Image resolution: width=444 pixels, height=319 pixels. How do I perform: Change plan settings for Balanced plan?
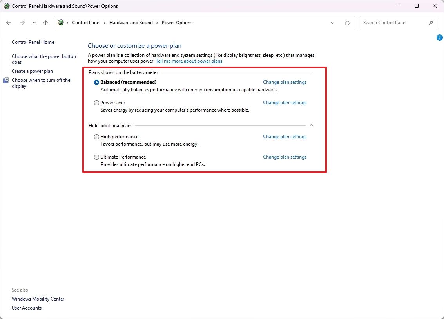click(285, 82)
